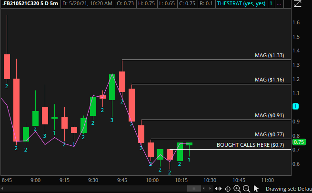The image size is (312, 193).
Task: Click the THESTRAT (yes, yes) study label
Action: [241, 4]
